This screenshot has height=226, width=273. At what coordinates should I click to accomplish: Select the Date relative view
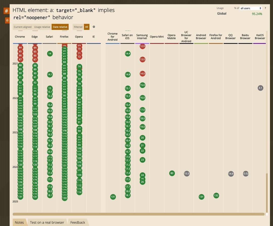60,27
